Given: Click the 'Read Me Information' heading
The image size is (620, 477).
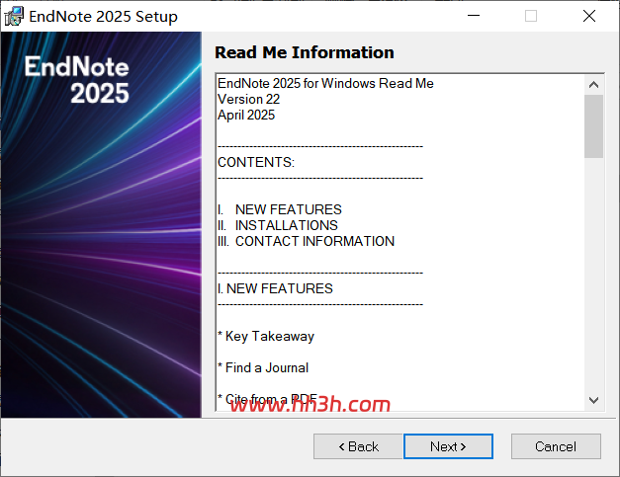Looking at the screenshot, I should point(305,52).
